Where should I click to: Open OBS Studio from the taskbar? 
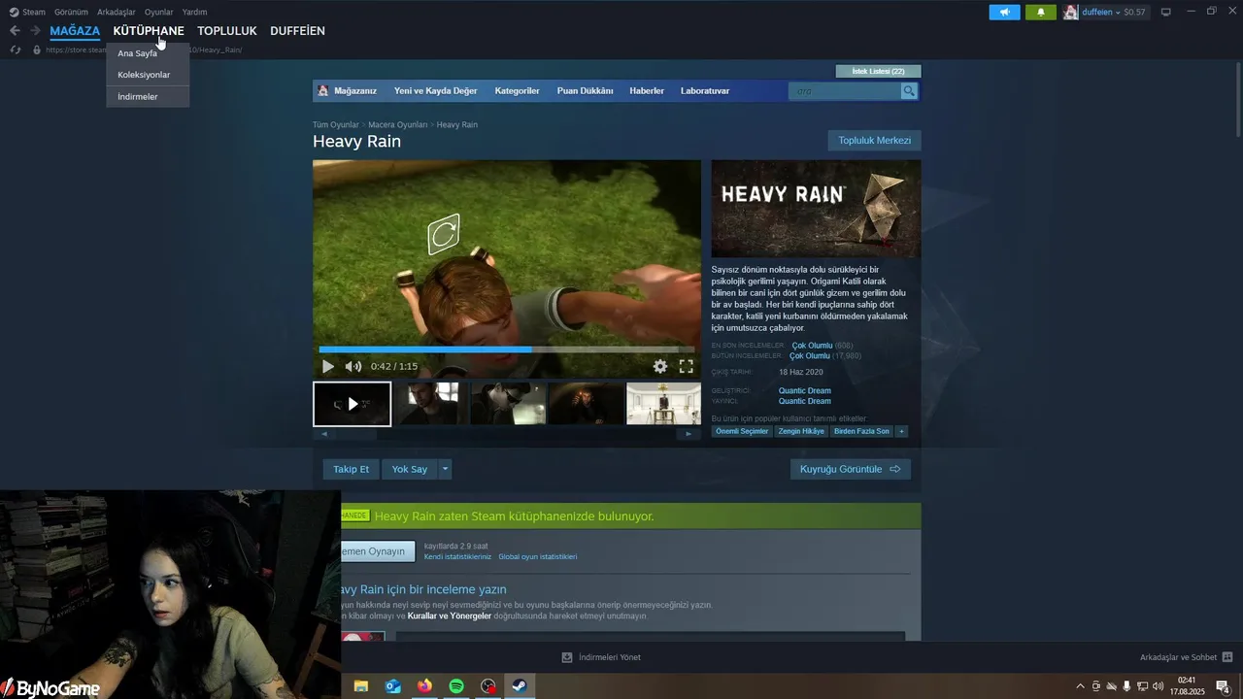pyautogui.click(x=488, y=686)
